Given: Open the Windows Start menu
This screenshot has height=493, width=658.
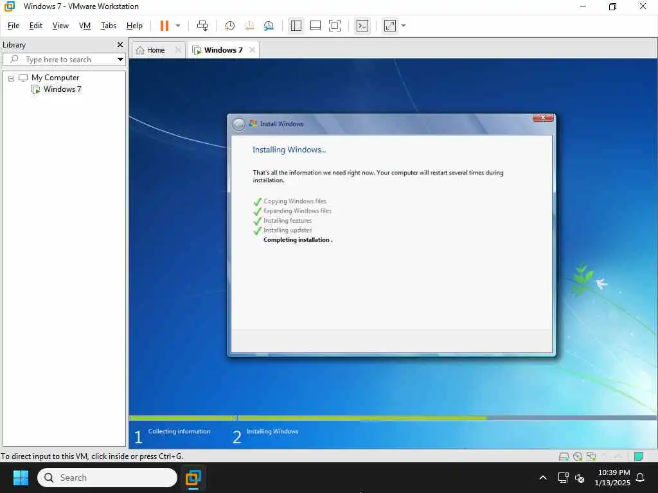Looking at the screenshot, I should 21,478.
